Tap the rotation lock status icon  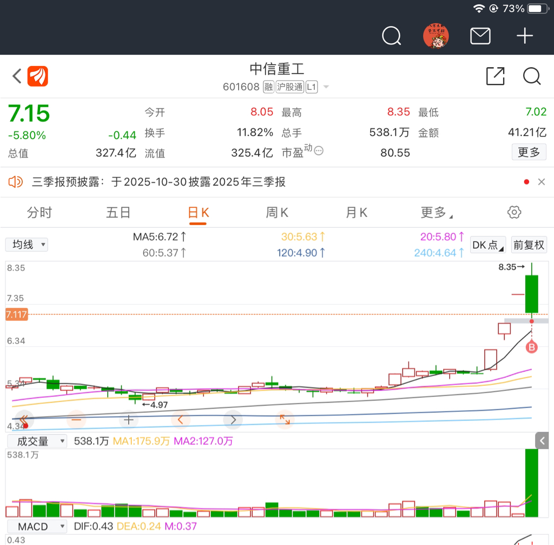coord(493,9)
